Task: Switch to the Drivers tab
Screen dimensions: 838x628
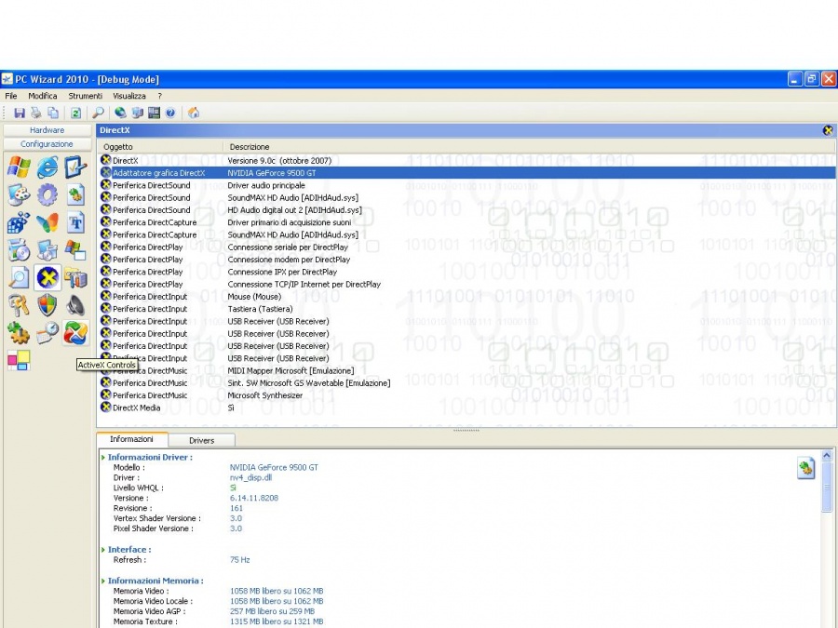Action: pos(201,440)
